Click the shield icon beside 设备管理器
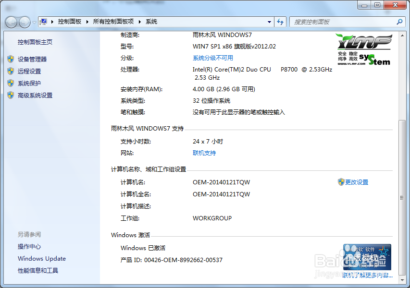The image size is (410, 288). [11, 59]
